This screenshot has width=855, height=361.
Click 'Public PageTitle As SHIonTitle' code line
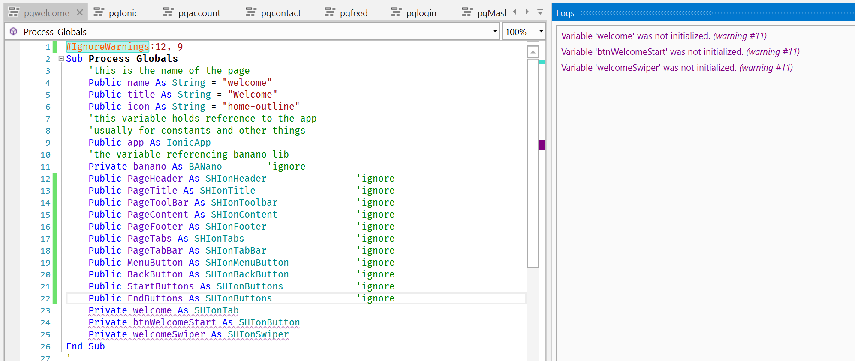(172, 191)
